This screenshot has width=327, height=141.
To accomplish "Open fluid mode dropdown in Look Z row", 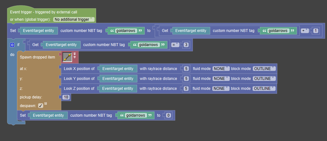I will point(221,89).
